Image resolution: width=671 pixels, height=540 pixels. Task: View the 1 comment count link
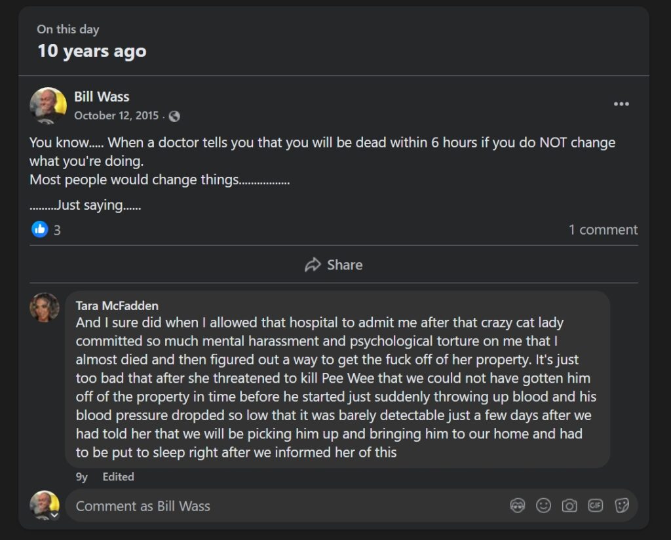coord(603,230)
